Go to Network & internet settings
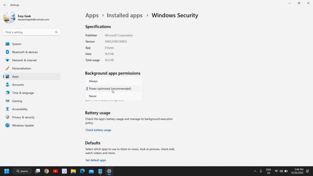313x176 pixels. click(x=32, y=60)
